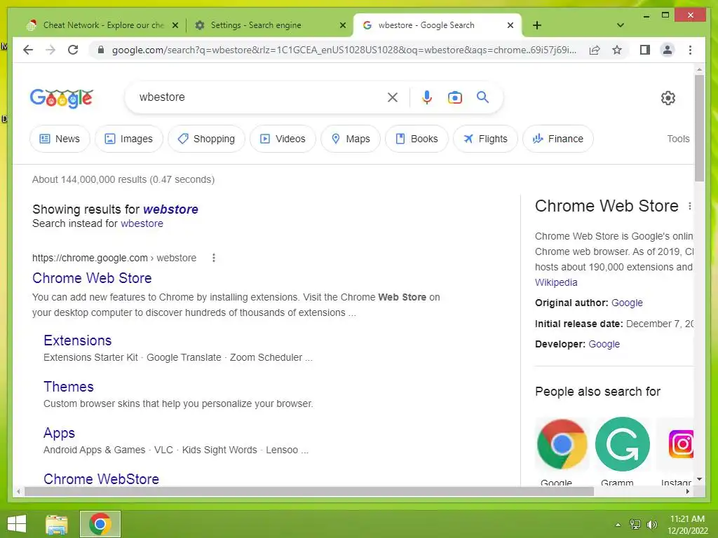
Task: Open File Explorer from the taskbar
Action: tap(57, 524)
